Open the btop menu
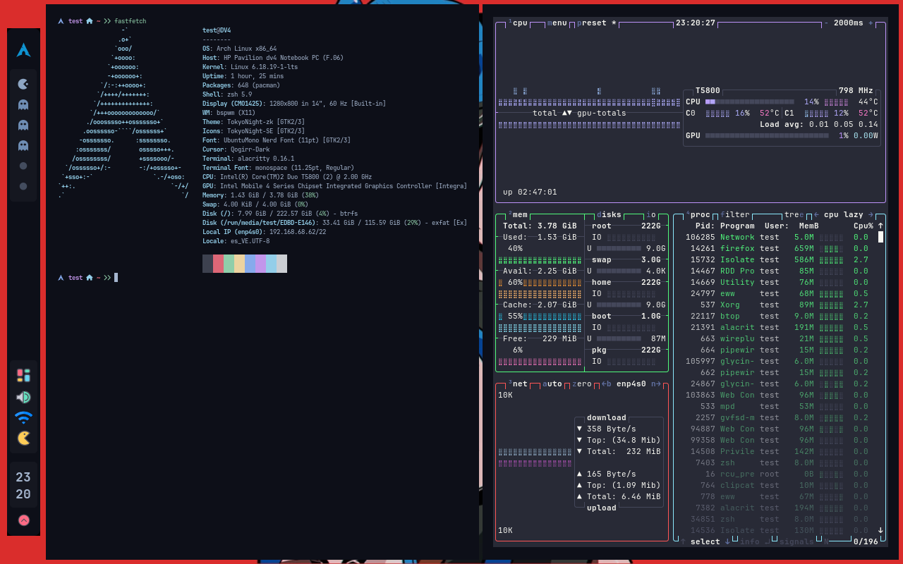This screenshot has height=564, width=903. [x=557, y=23]
